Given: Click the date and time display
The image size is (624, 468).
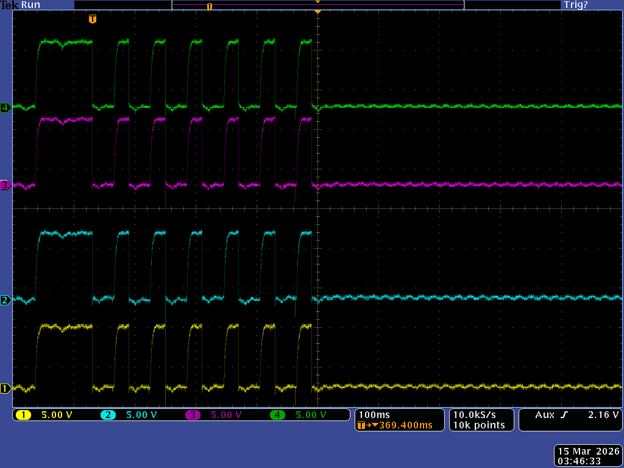Looking at the screenshot, I should [x=589, y=456].
